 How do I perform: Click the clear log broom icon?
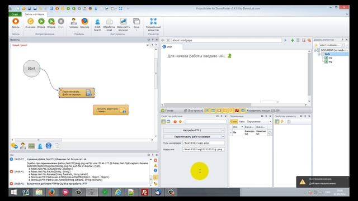(156, 184)
